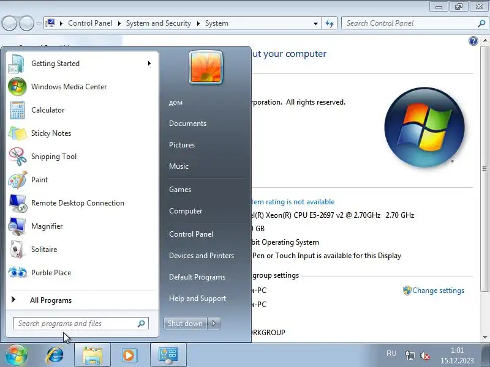
Task: Click the search magnifier in Control Panel box
Action: (481, 23)
